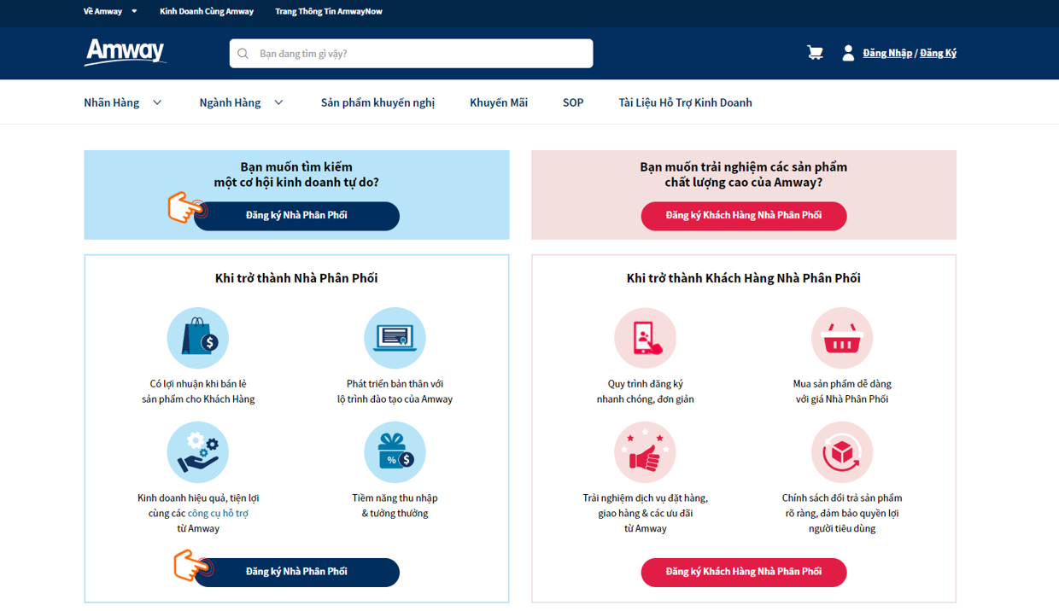Click text Tiềm năng thu nhập & tưởng thưởng

click(x=395, y=506)
